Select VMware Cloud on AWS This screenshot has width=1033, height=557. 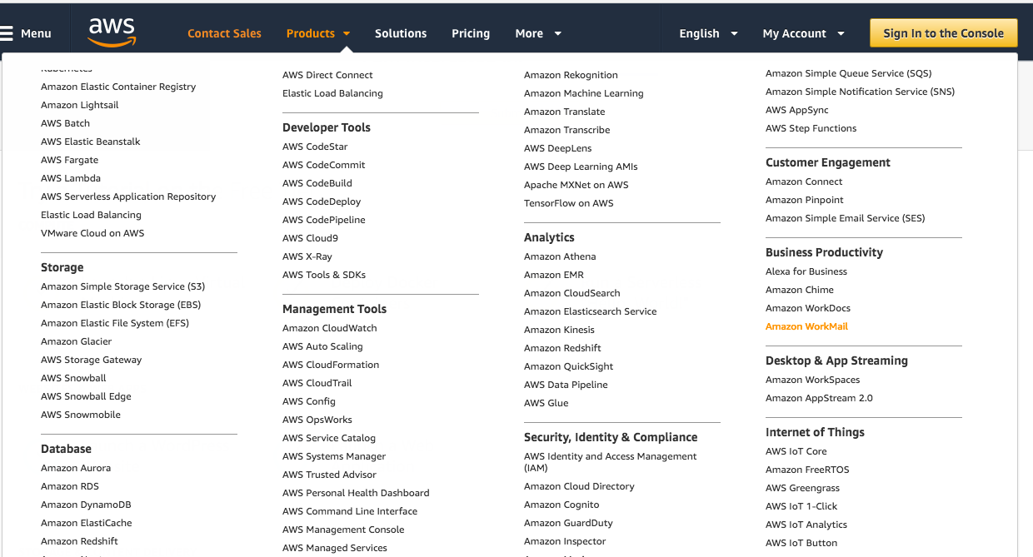(92, 233)
